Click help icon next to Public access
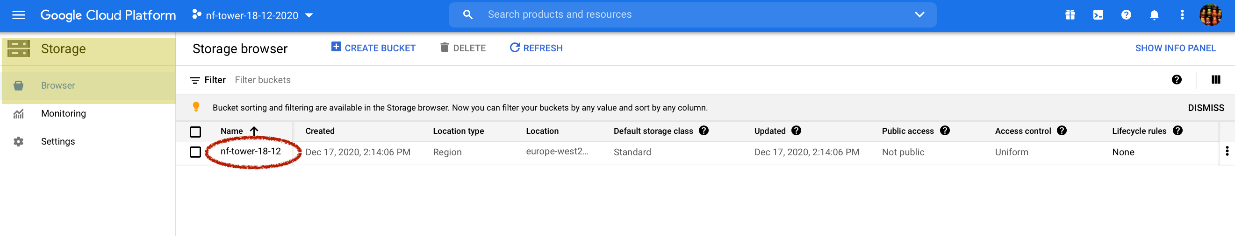Viewport: 1235px width, 236px height. click(x=944, y=131)
